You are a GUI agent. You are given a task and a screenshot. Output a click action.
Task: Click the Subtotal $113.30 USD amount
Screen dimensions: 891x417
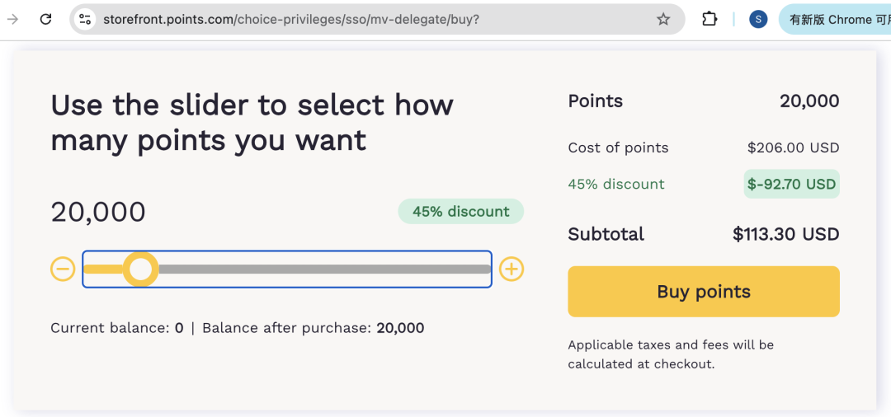pos(786,234)
